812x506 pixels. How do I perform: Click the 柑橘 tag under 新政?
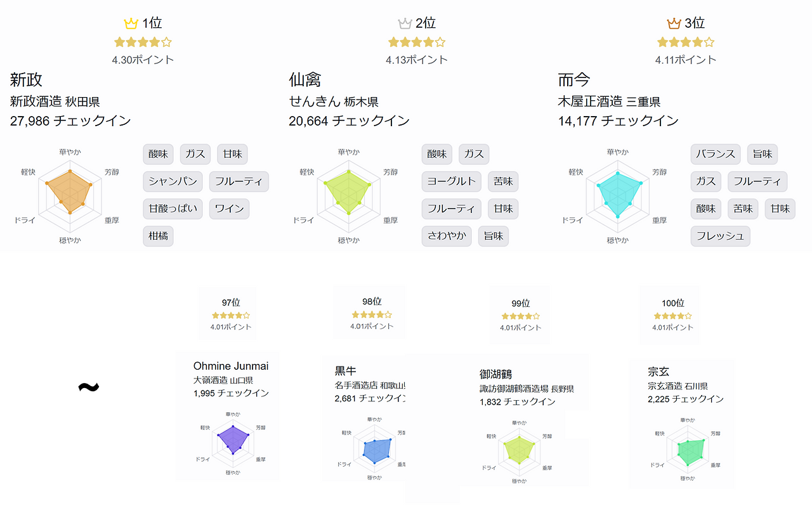coord(158,237)
